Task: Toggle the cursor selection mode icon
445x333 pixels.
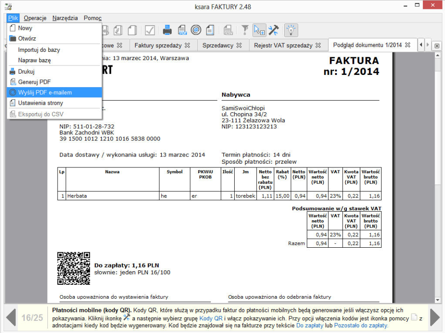Action: (259, 30)
